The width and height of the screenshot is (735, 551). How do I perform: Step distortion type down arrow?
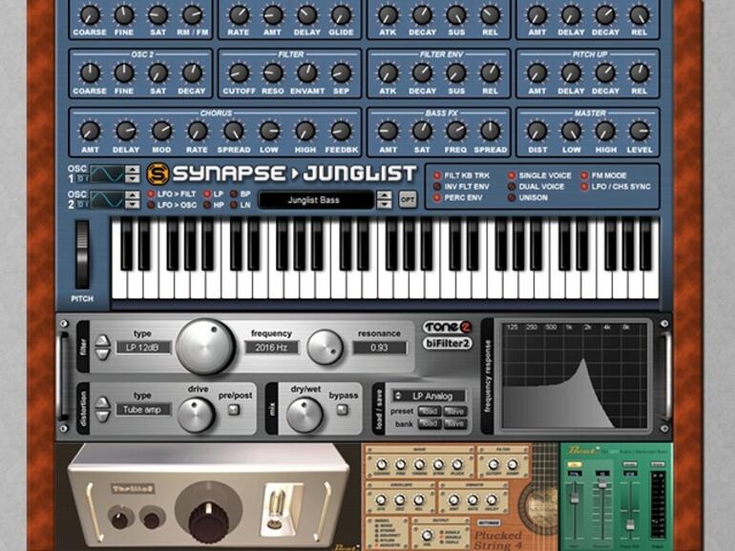point(103,416)
